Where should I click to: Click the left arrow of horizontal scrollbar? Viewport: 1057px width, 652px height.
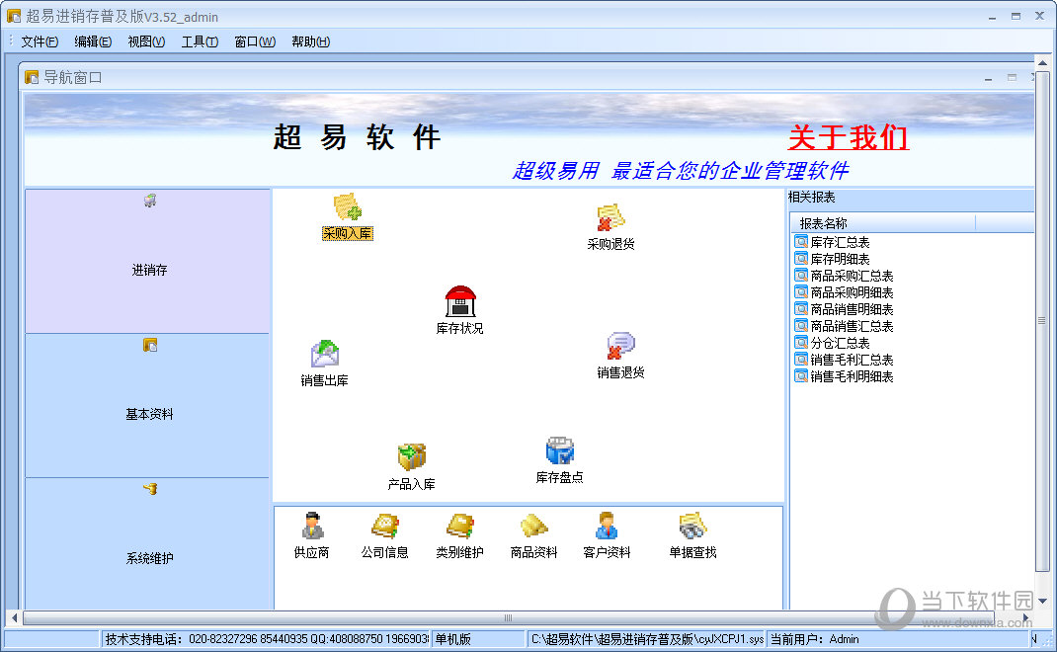(x=14, y=617)
